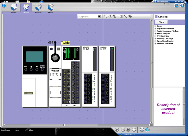Image resolution: width=188 pixels, height=136 pixels.
Task: Open the Project tab
Action: point(14,8)
